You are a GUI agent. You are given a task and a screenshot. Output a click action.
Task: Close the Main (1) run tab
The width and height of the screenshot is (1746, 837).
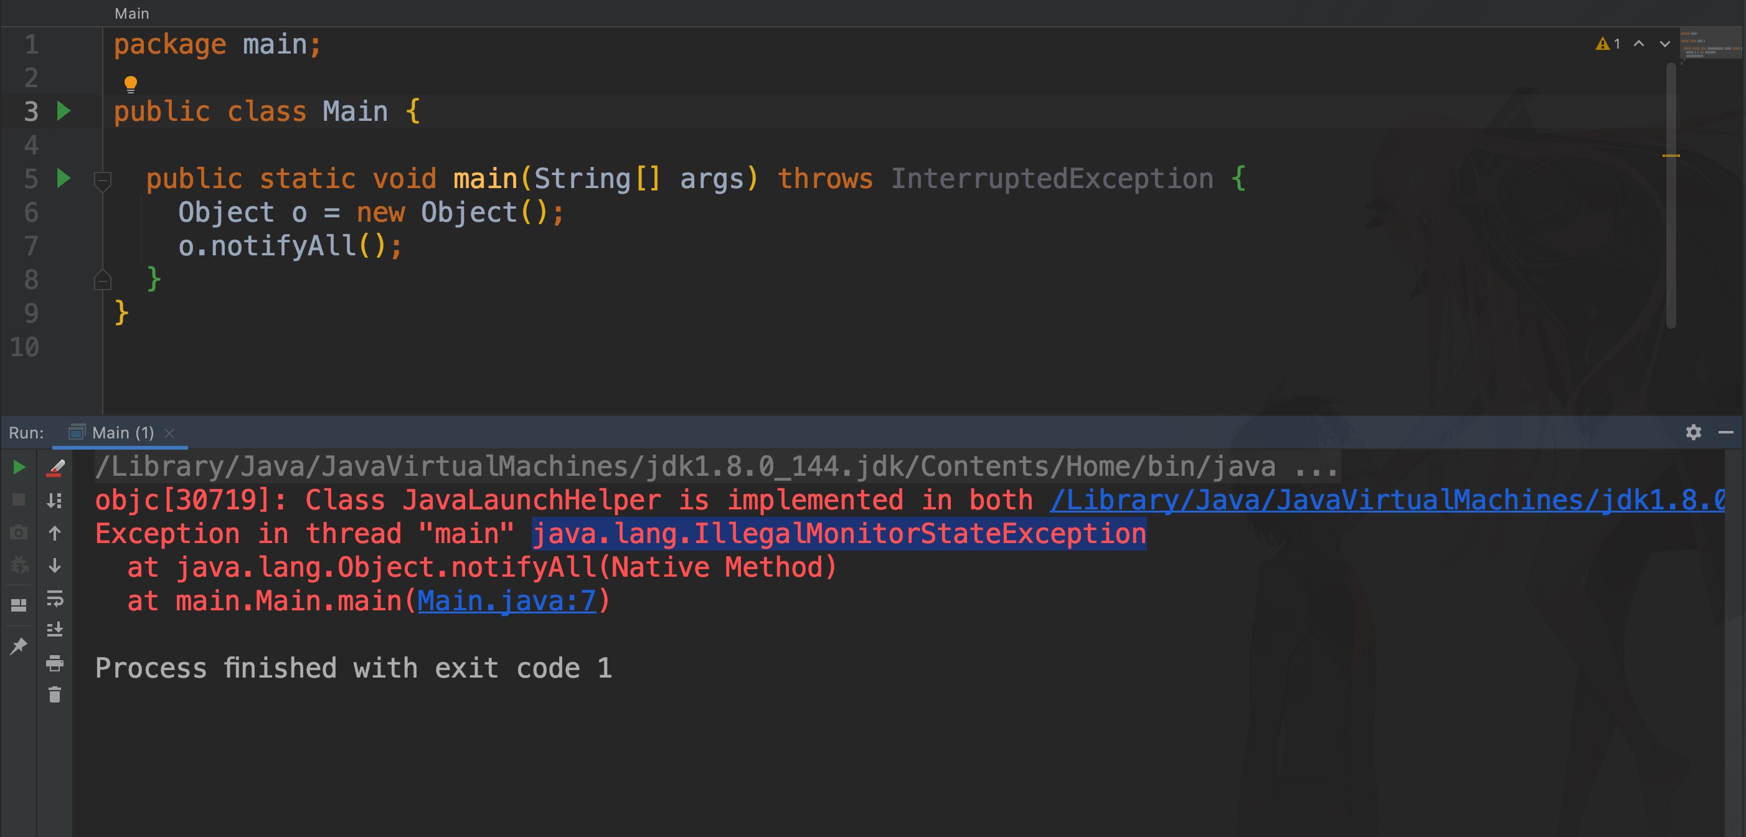pyautogui.click(x=169, y=433)
